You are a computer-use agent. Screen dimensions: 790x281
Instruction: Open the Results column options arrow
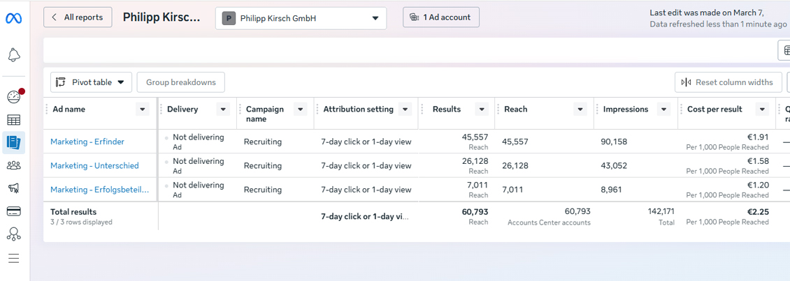pos(482,109)
